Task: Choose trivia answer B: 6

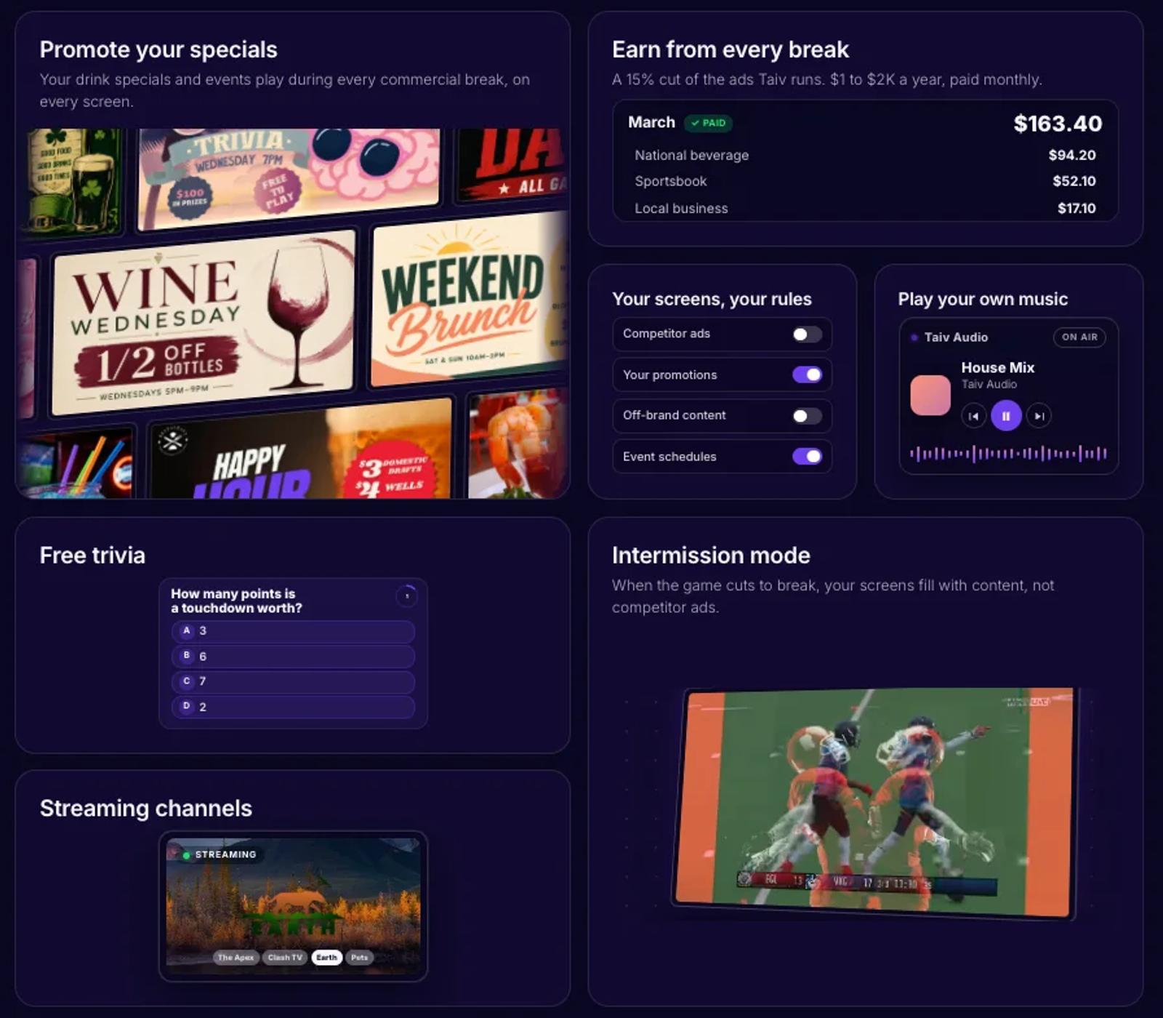Action: 293,656
